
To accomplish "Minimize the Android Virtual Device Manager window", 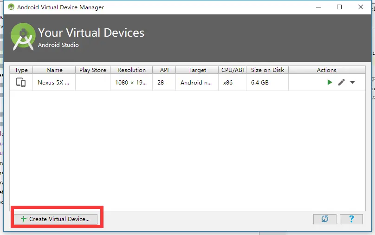I will click(x=318, y=7).
